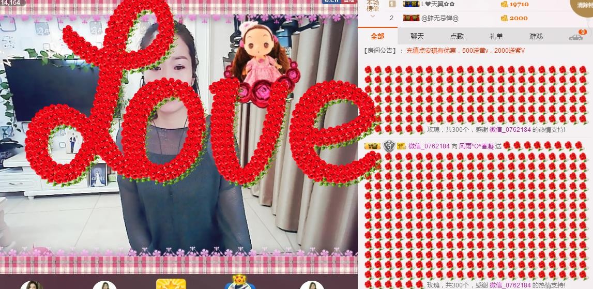Viewport: 593px width, 289px height.
Task: Click the gold star icon below the video
Action: pos(171,284)
